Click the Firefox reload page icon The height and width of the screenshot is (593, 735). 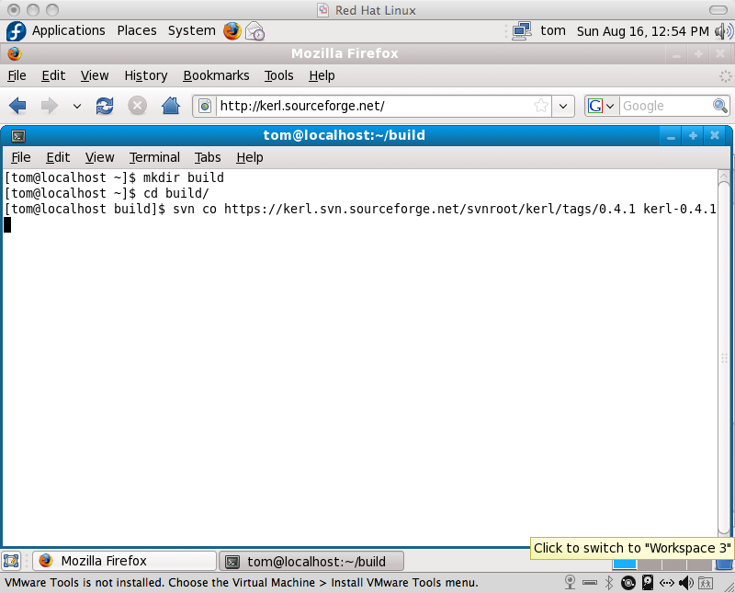pos(105,106)
